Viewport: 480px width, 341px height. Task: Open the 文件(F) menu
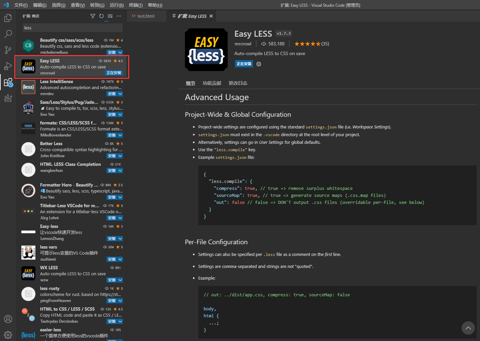[x=21, y=5]
